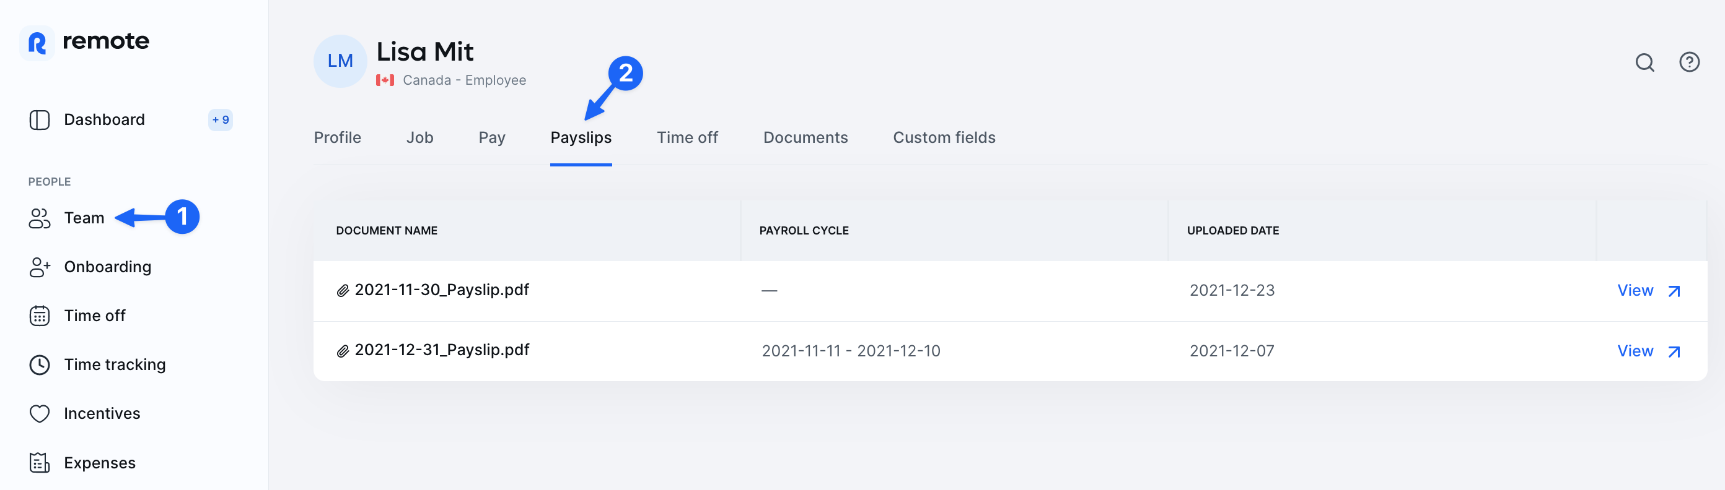Click arrow icon in 2021-12-31 payslip row
Image resolution: width=1725 pixels, height=490 pixels.
[1674, 351]
